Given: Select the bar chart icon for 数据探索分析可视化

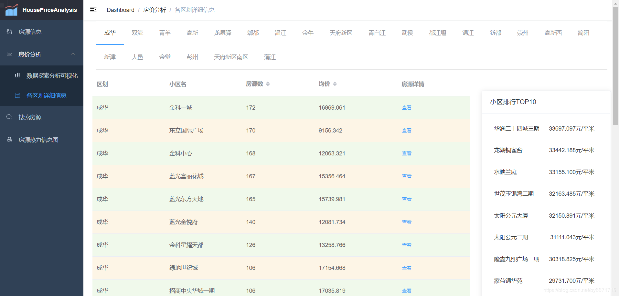Looking at the screenshot, I should [17, 75].
